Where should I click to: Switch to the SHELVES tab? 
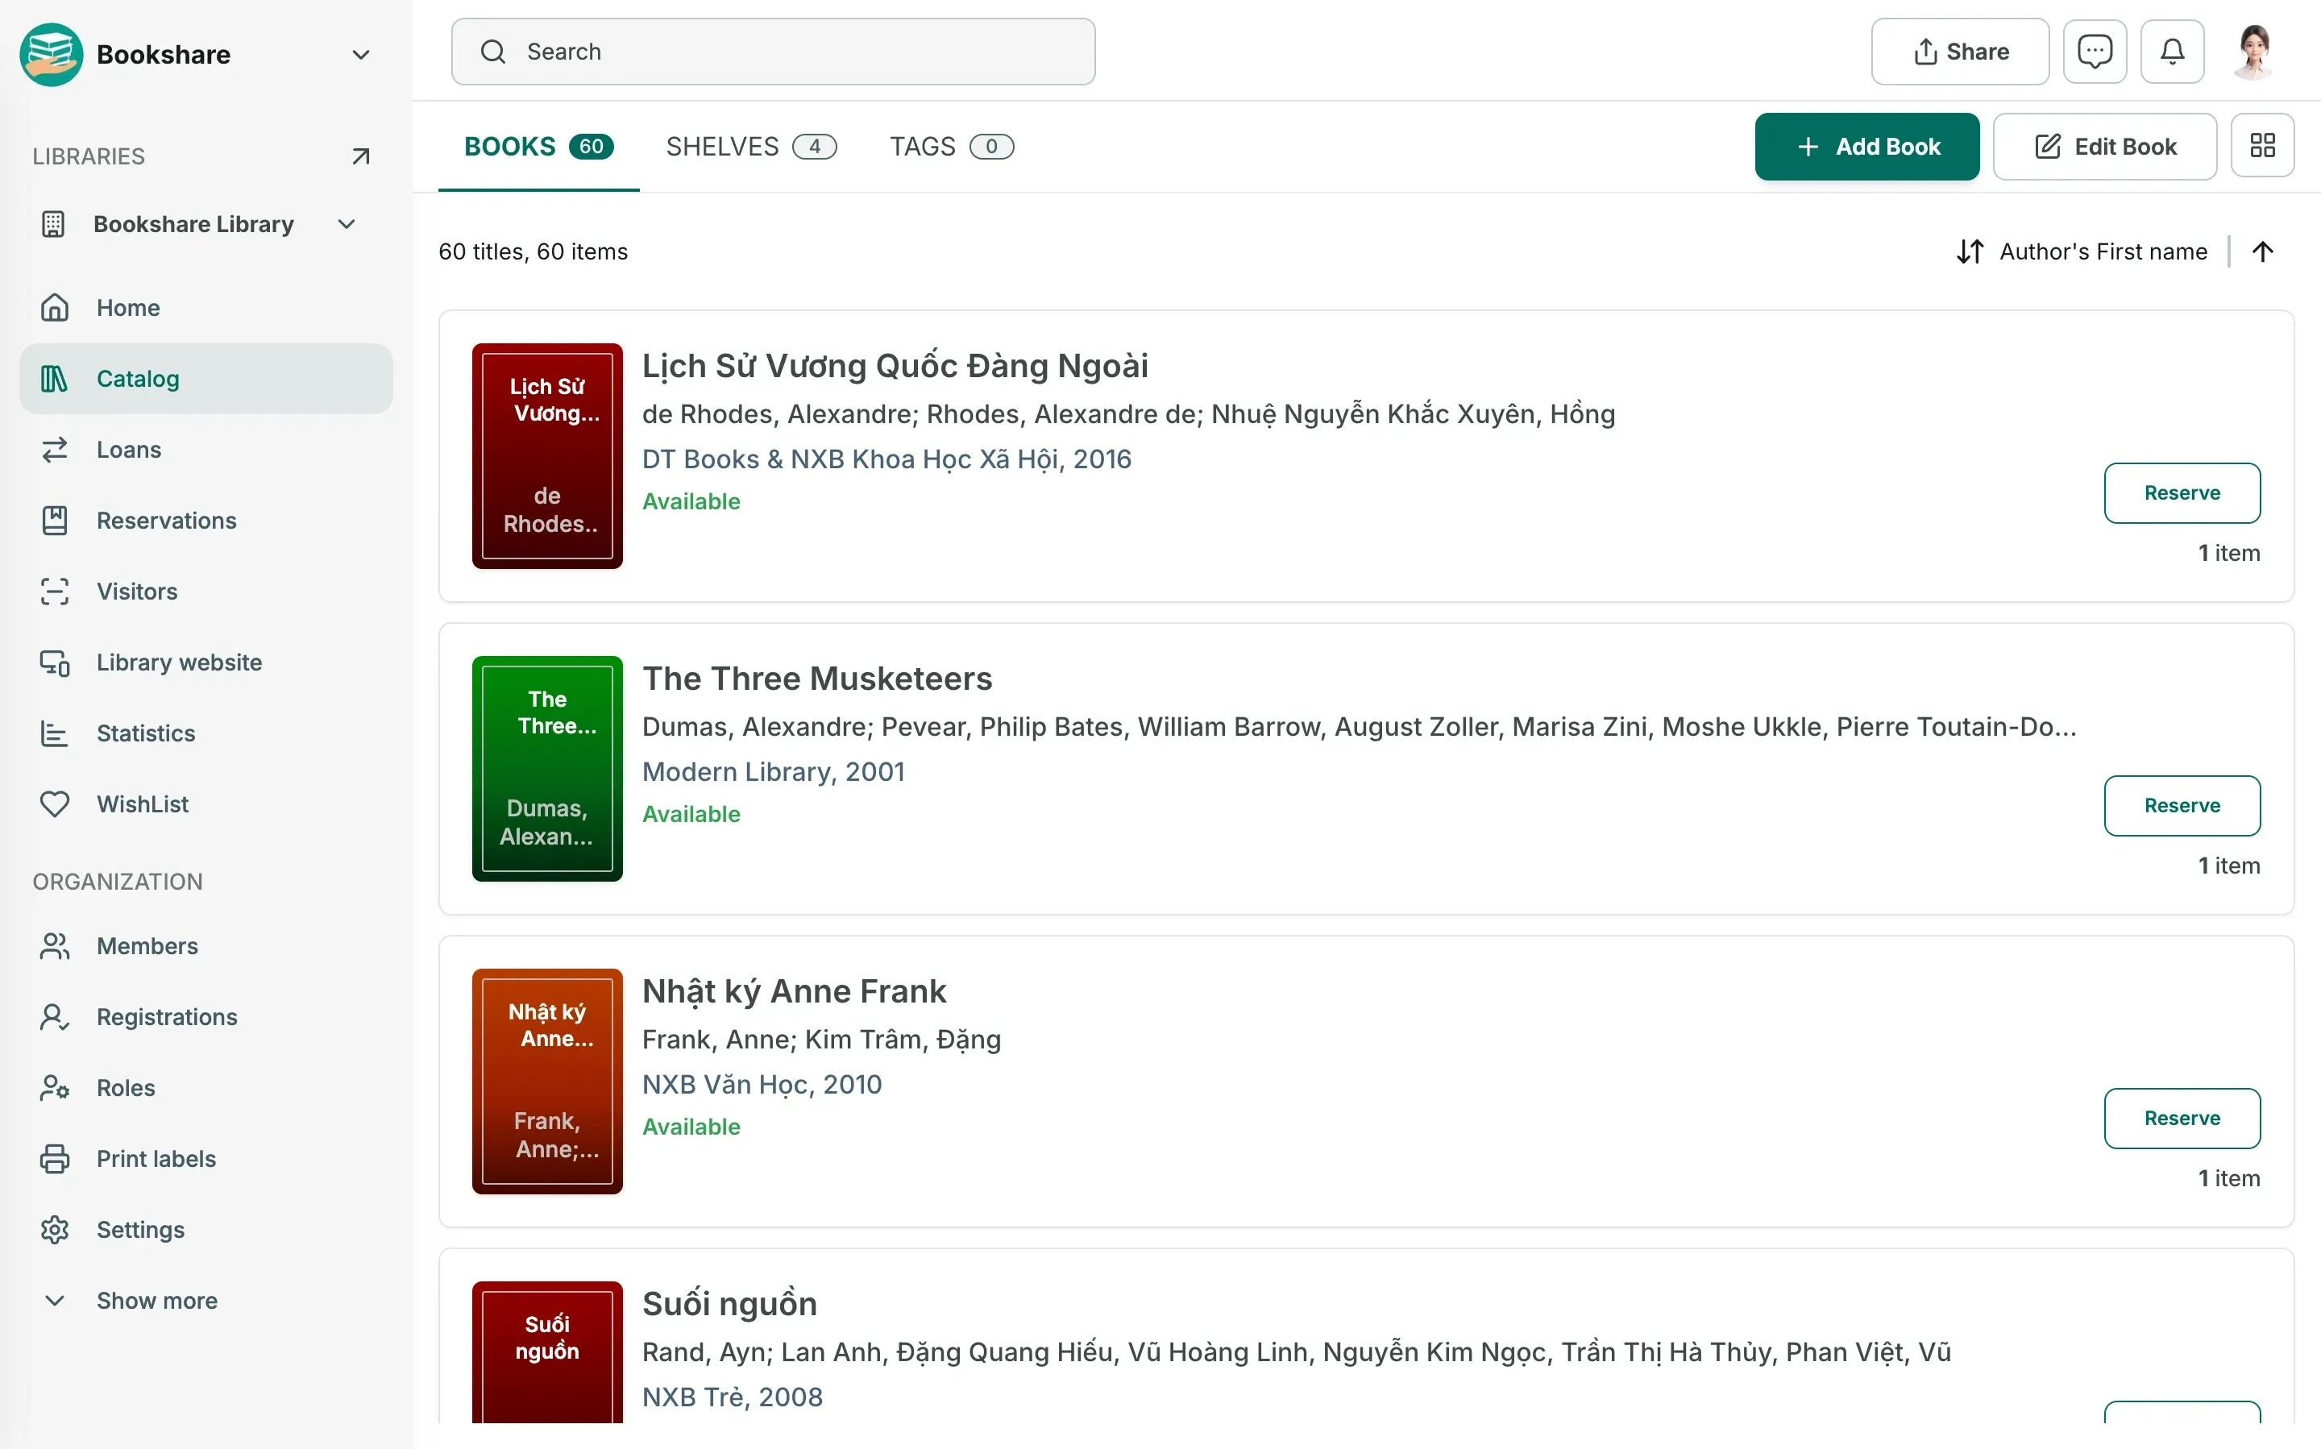pyautogui.click(x=751, y=147)
